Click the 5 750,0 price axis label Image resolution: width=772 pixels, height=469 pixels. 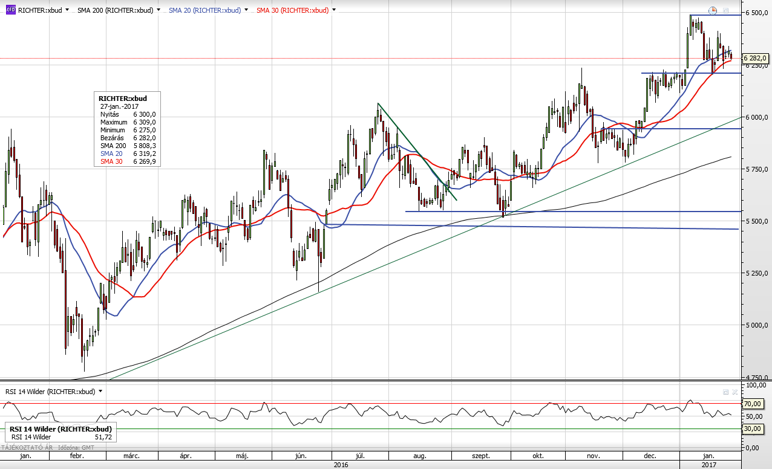756,169
